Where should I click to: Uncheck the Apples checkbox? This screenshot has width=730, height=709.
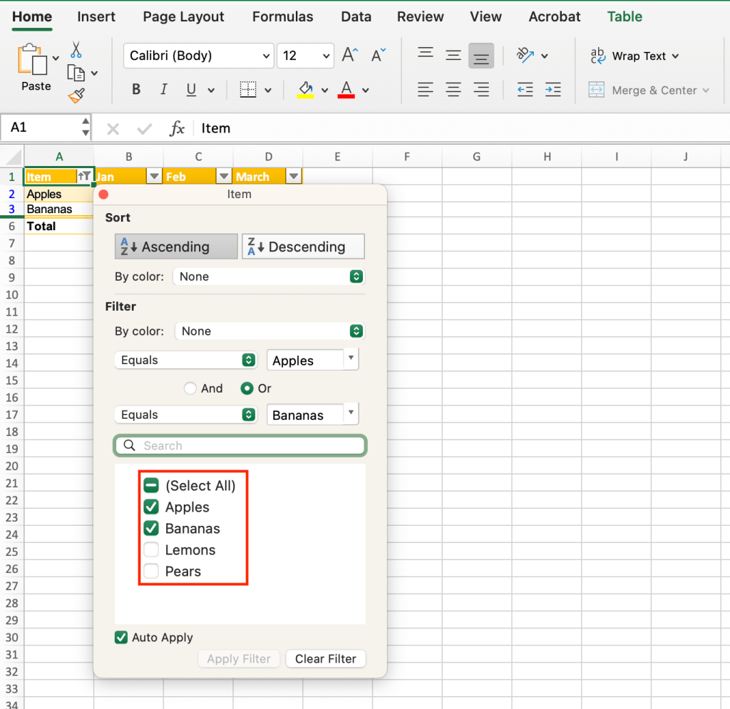(151, 507)
